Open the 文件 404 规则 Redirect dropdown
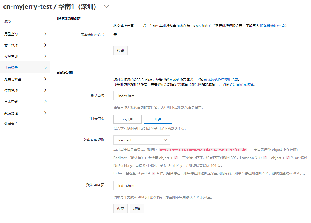The width and height of the screenshot is (311, 223). click(x=142, y=140)
